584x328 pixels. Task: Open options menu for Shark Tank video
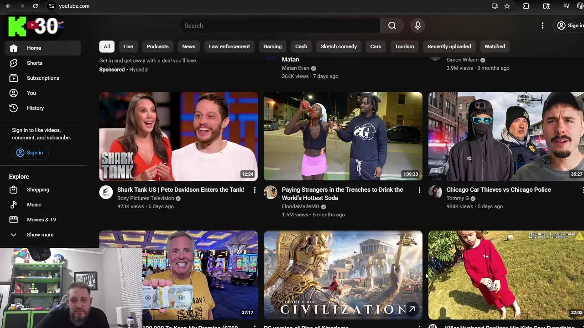(x=255, y=190)
